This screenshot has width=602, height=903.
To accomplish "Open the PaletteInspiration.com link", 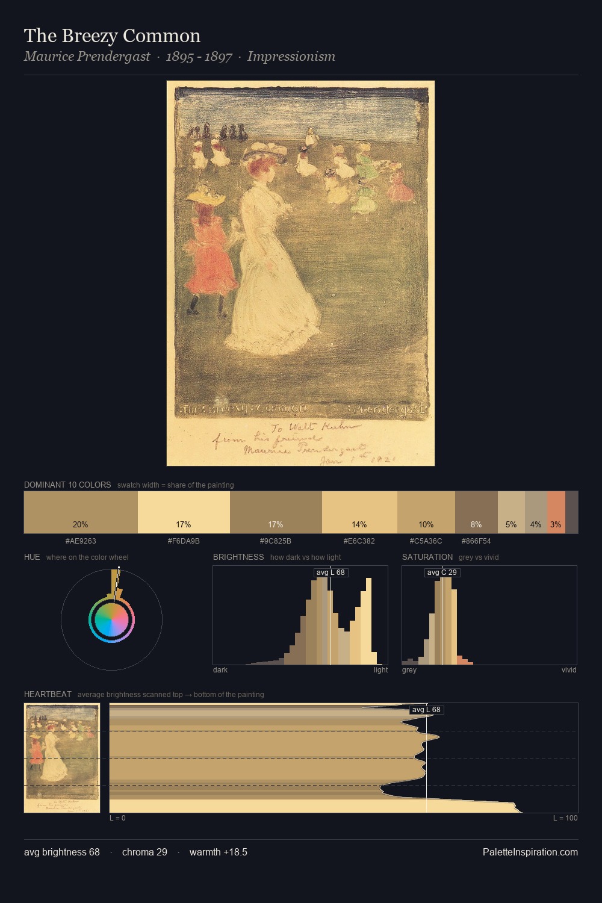I will (x=530, y=852).
